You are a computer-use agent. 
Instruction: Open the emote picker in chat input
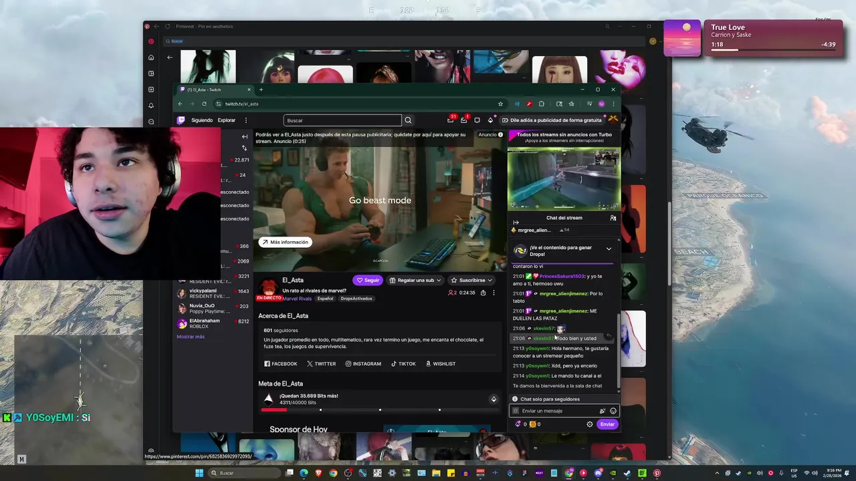[x=613, y=411]
